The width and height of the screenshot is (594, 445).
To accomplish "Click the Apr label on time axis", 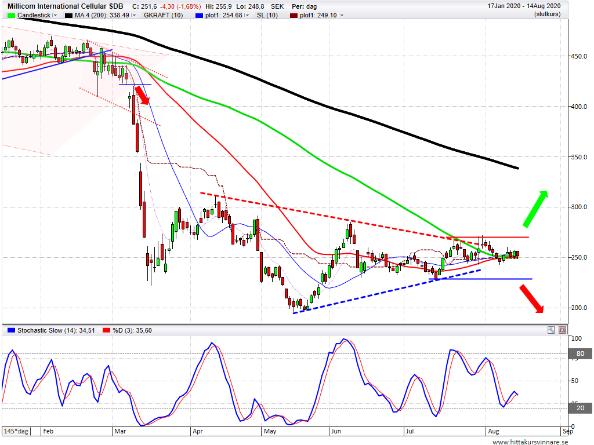I will point(198,431).
